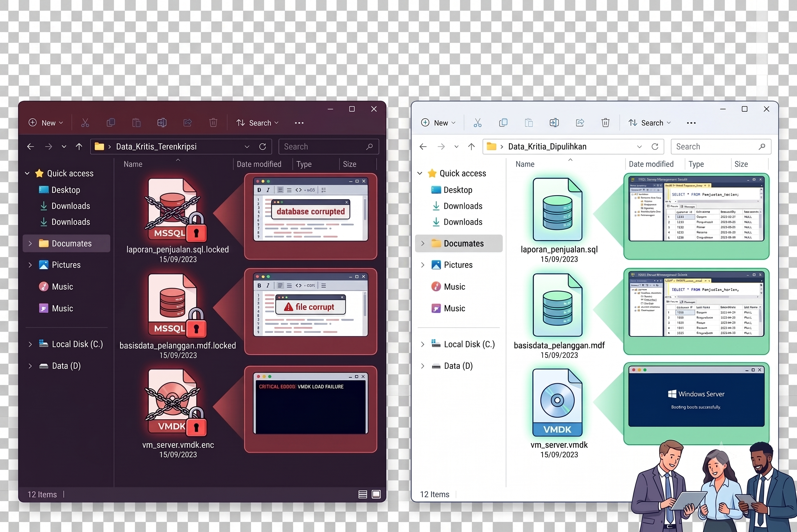The image size is (797, 532).
Task: Open the Search sort menu in dark toolbar
Action: (x=258, y=123)
